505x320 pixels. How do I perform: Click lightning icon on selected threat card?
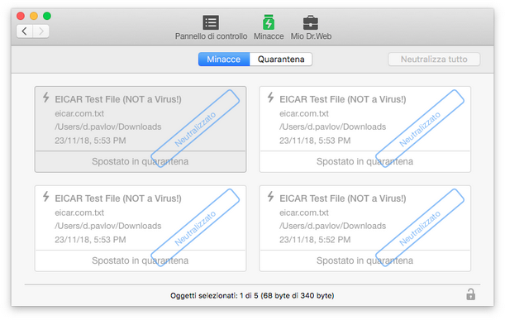pyautogui.click(x=46, y=98)
